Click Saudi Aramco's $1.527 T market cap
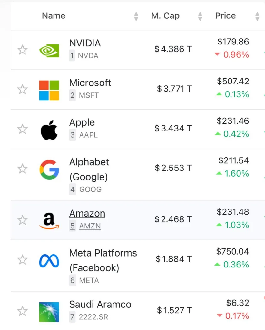This screenshot has width=265, height=330. click(x=174, y=310)
